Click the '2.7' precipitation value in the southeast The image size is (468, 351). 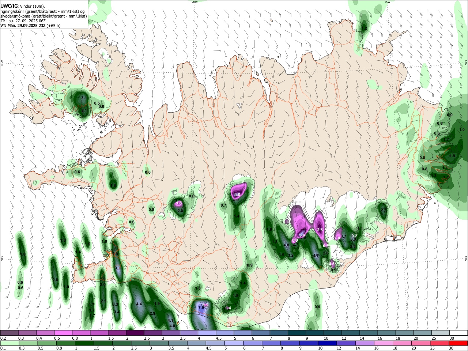click(384, 210)
